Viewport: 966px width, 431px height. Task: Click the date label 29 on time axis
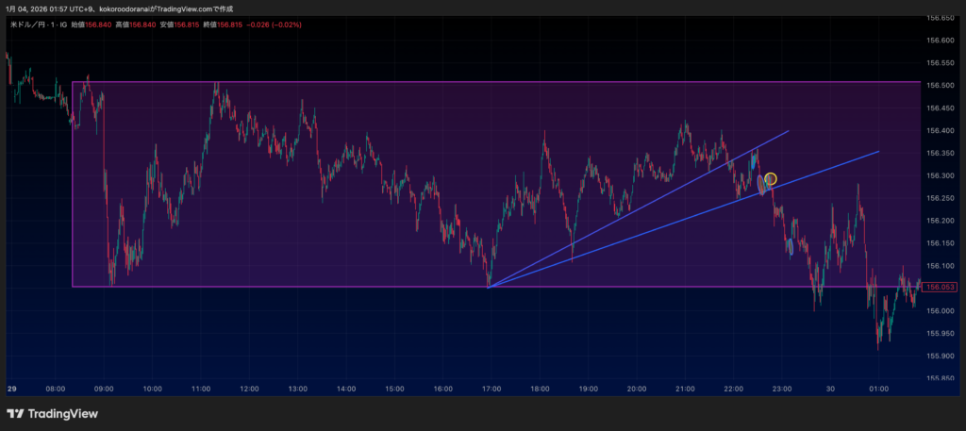[12, 389]
